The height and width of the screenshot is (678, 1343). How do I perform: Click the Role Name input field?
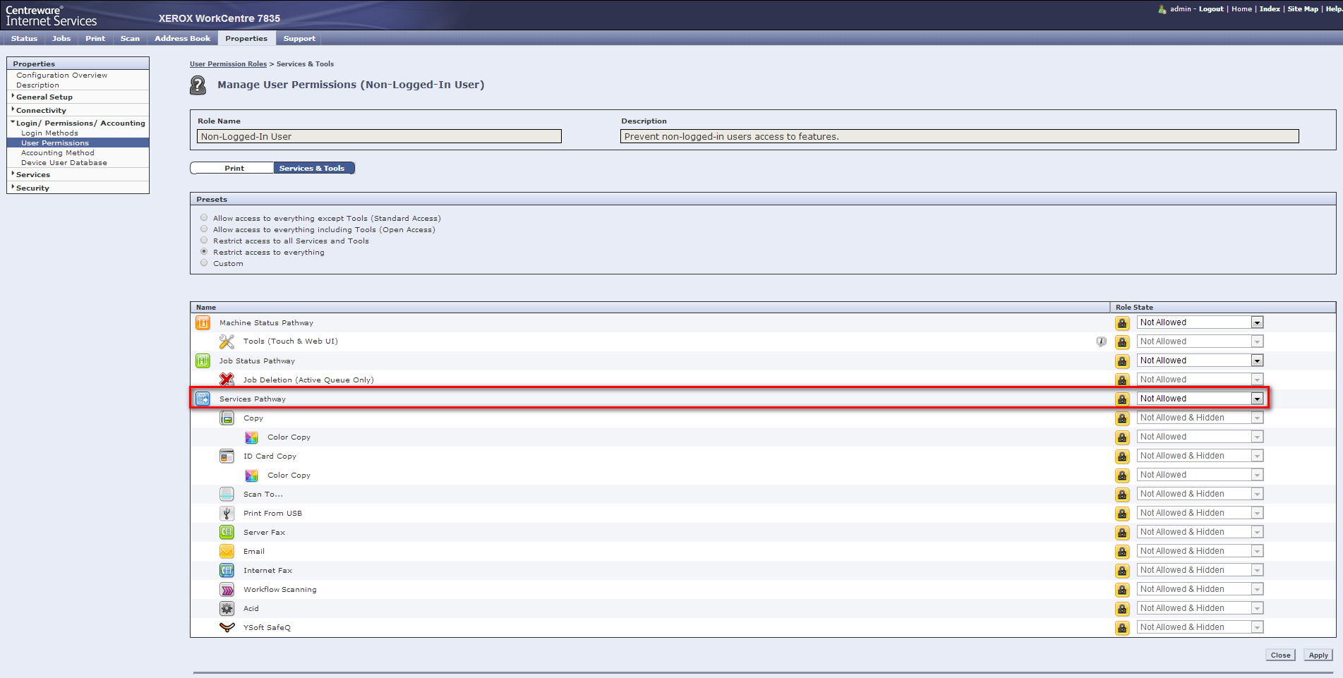coord(379,137)
